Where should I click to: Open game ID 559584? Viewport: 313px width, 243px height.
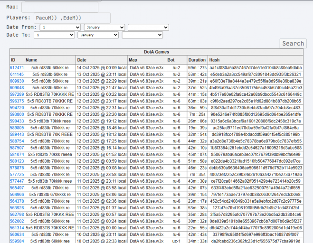17,241
